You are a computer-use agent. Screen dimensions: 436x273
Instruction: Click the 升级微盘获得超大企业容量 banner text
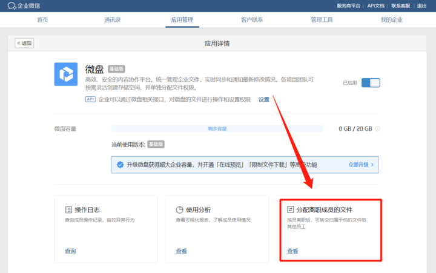(x=222, y=165)
